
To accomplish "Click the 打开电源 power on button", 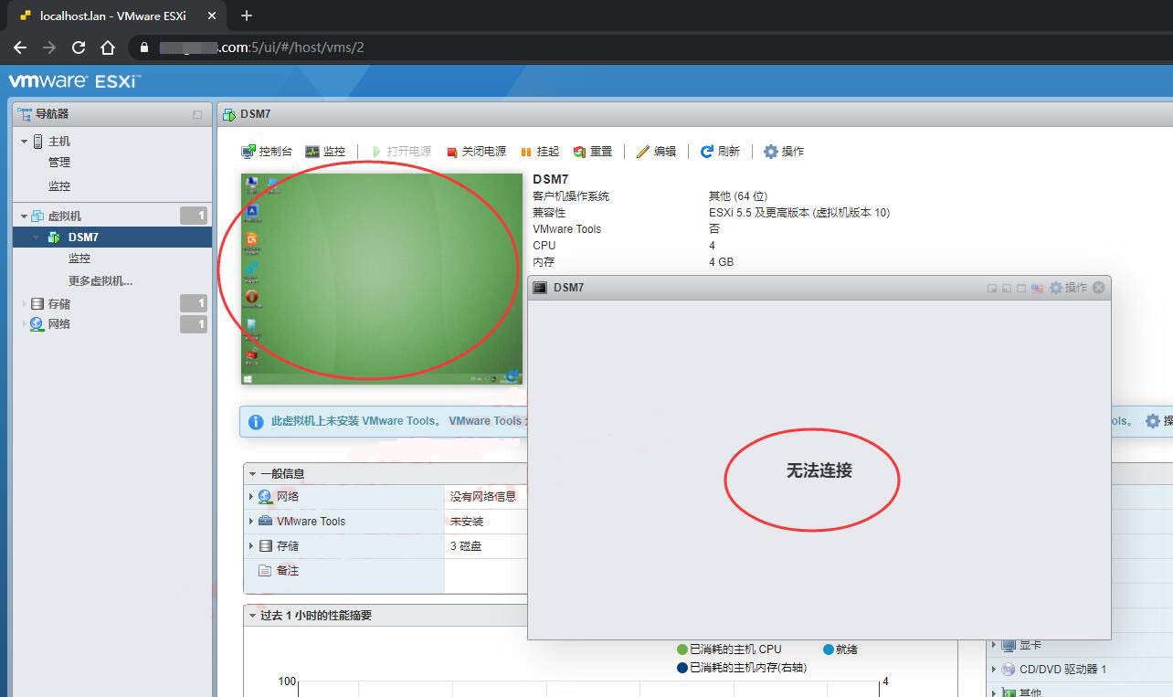I will 400,152.
